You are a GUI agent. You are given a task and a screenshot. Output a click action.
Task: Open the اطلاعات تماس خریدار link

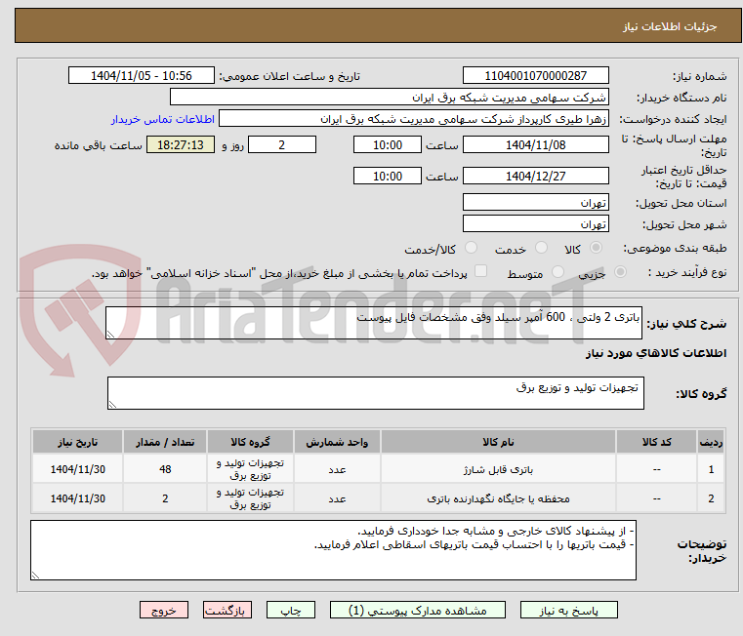(162, 119)
